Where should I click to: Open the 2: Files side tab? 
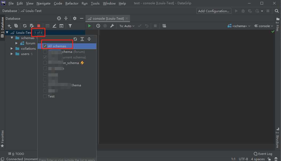tap(278, 24)
